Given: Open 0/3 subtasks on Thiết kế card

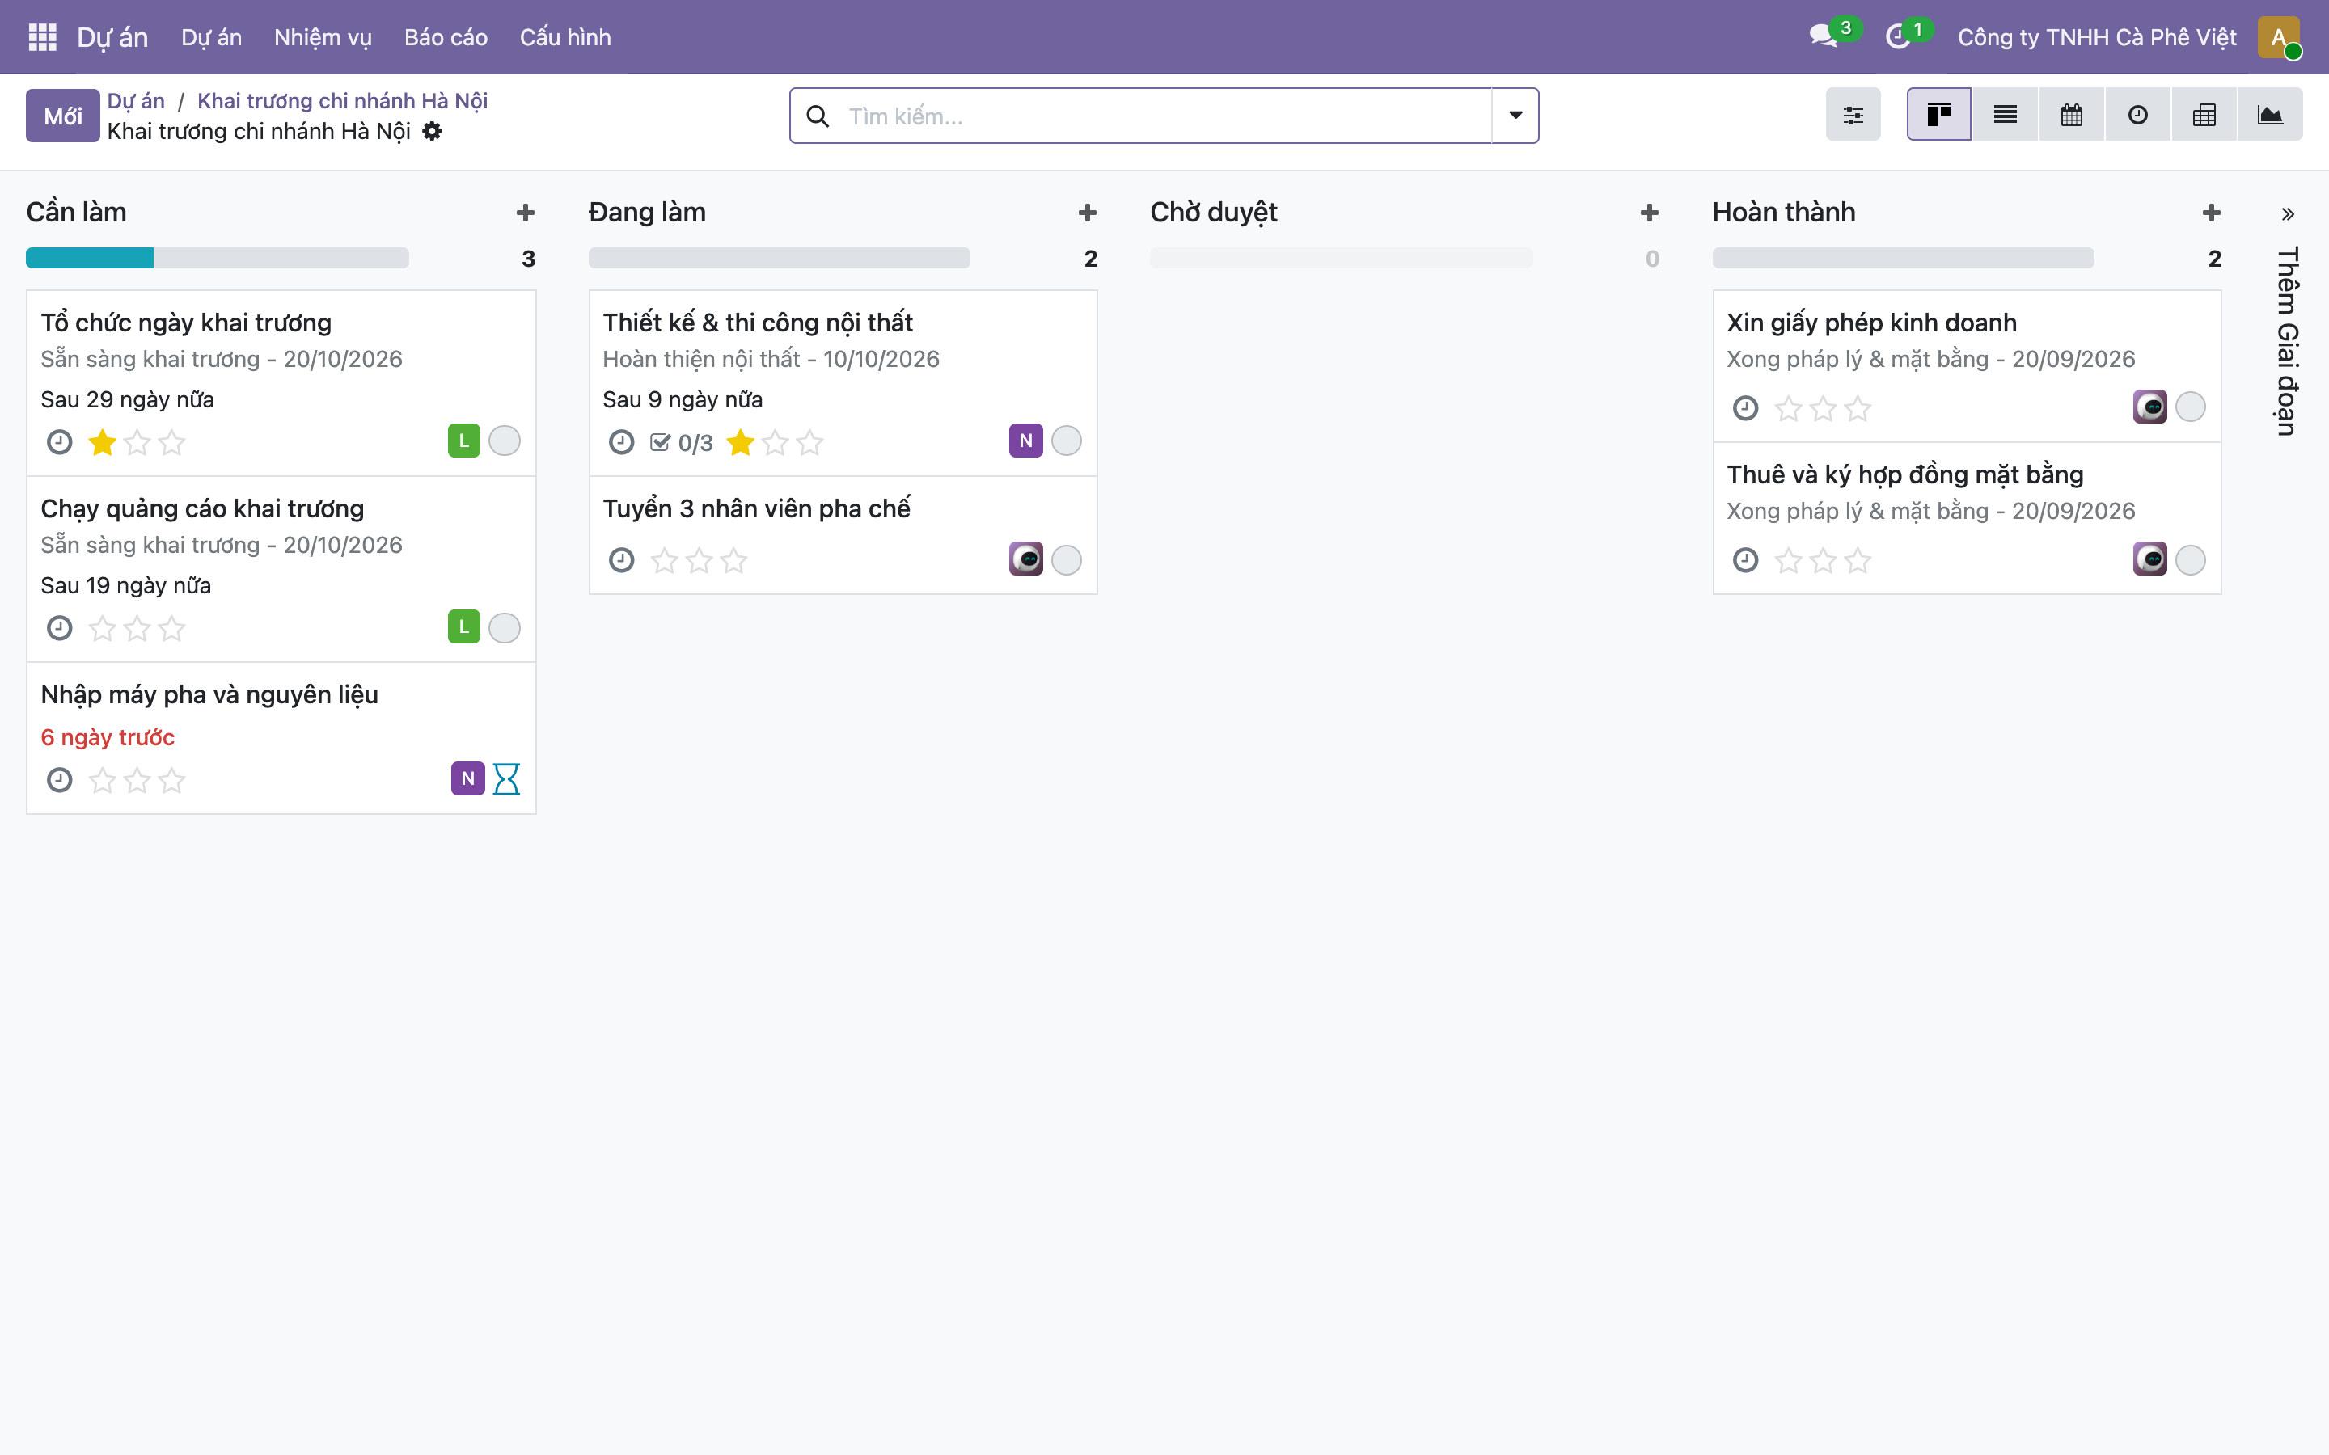Looking at the screenshot, I should 682,443.
